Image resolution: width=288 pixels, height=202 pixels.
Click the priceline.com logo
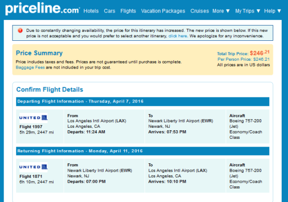point(42,9)
